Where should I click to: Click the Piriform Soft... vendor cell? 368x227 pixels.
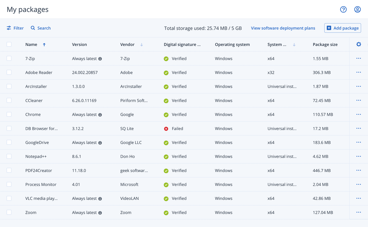(x=134, y=101)
